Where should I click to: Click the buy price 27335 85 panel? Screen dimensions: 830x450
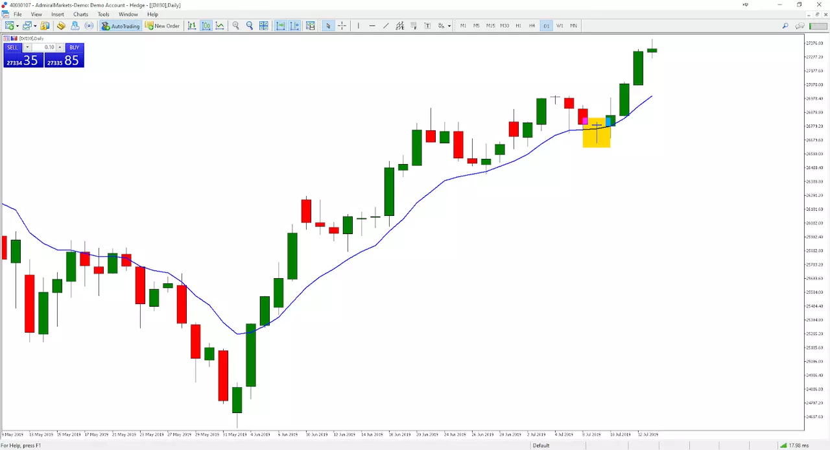click(64, 60)
